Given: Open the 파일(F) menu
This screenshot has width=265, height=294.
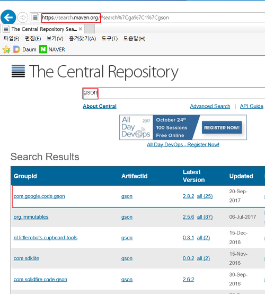Looking at the screenshot, I should tap(12, 39).
